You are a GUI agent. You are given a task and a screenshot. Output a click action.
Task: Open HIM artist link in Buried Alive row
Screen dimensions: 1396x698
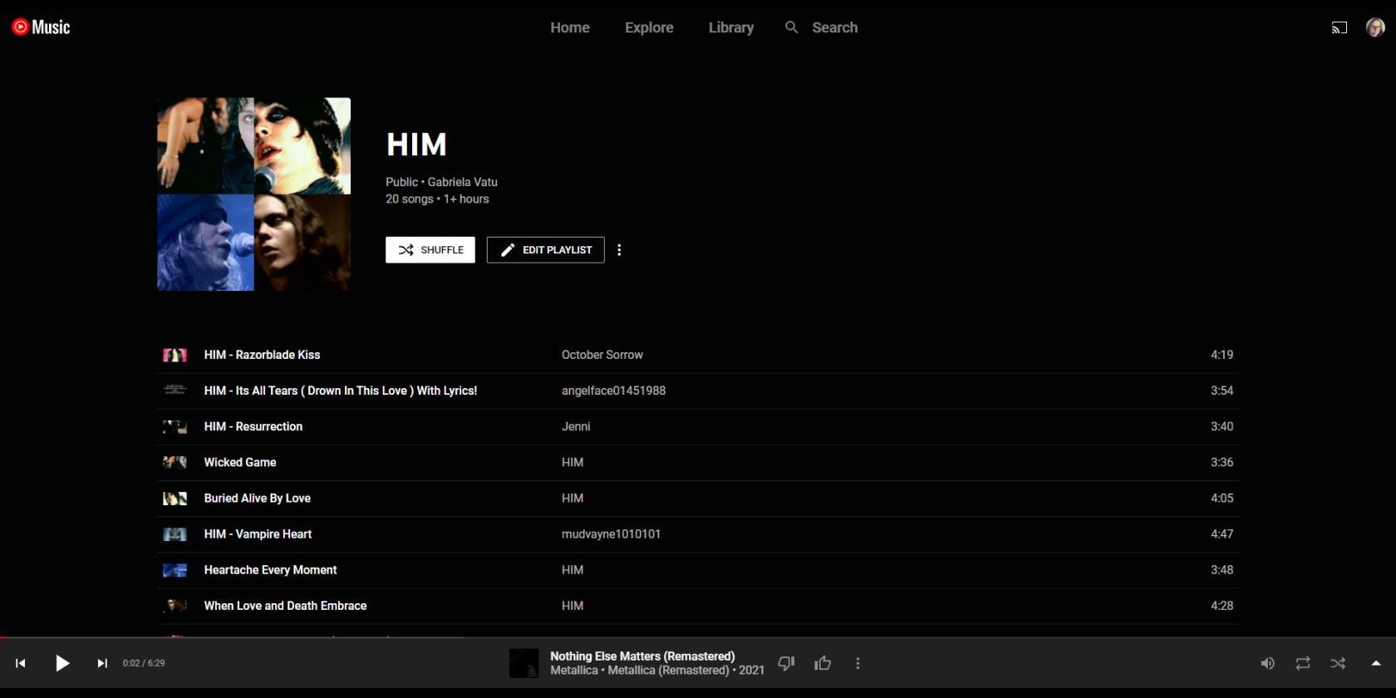[573, 498]
